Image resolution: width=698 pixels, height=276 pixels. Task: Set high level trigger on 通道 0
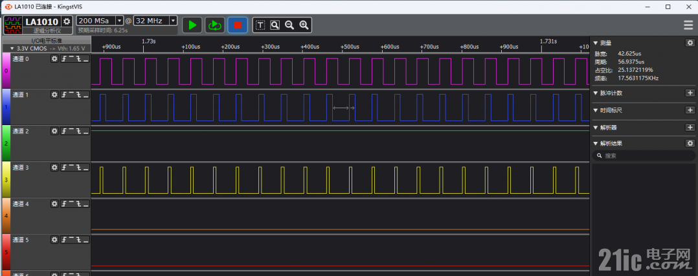click(71, 59)
